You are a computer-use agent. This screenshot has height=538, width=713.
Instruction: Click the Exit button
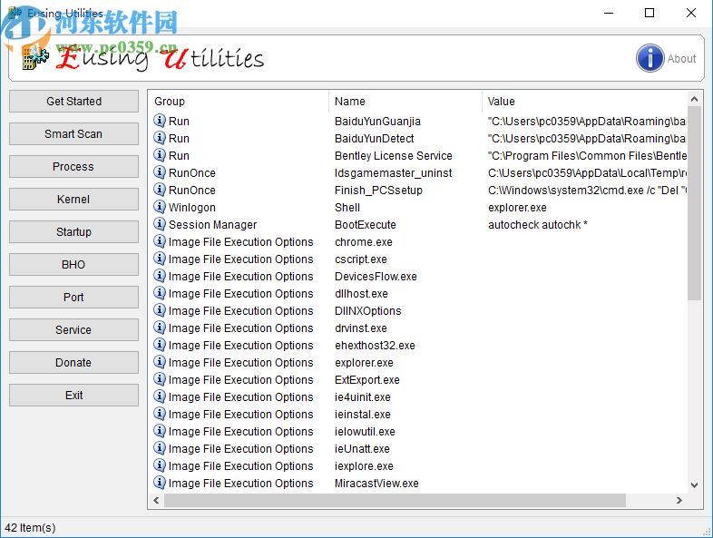[73, 396]
